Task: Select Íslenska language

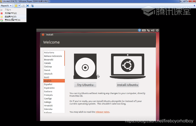Action: pos(54,109)
